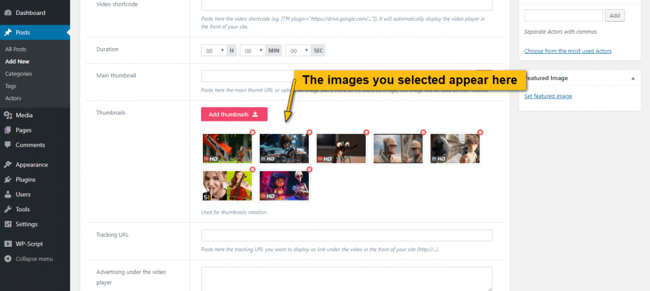Remove the pink alien girl thumbnail
The height and width of the screenshot is (291, 650).
click(309, 170)
